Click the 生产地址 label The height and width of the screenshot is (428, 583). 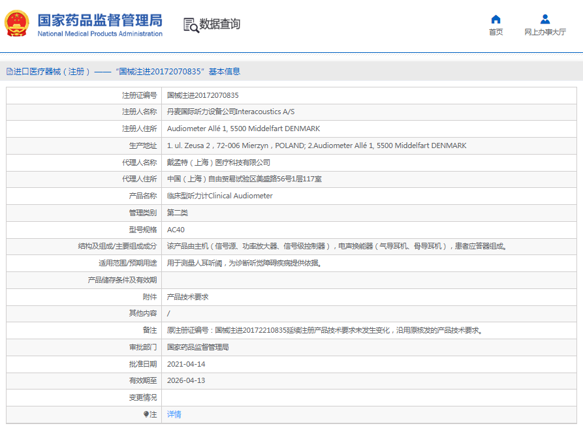[143, 145]
